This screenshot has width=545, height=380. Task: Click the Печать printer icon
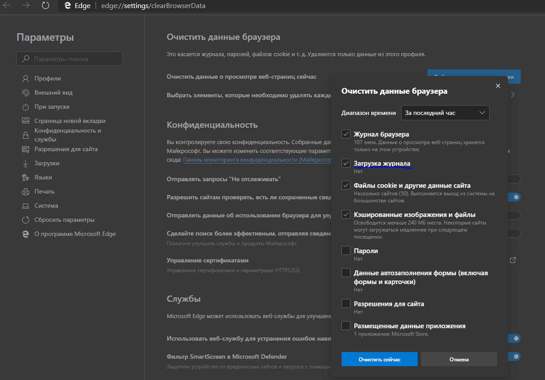click(x=26, y=191)
